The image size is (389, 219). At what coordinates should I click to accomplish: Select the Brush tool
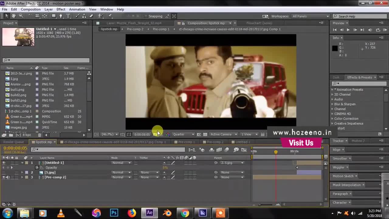coord(77,16)
